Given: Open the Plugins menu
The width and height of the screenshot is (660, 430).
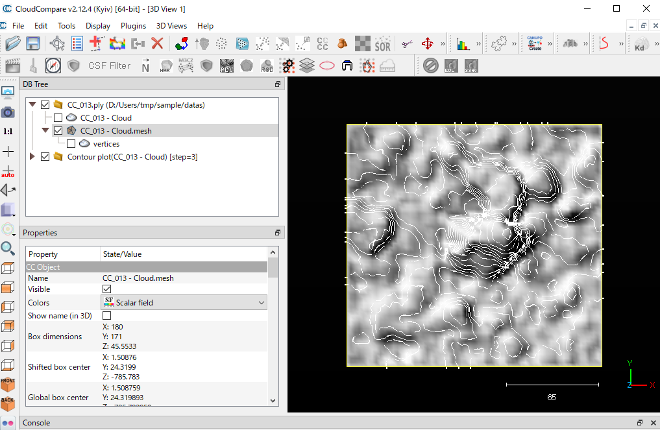Looking at the screenshot, I should click(133, 26).
